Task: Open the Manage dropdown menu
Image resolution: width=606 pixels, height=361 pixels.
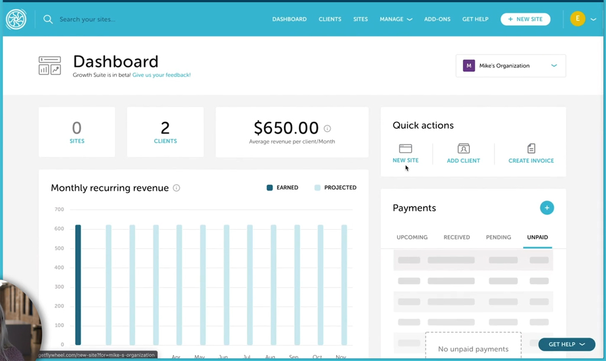Action: point(396,19)
